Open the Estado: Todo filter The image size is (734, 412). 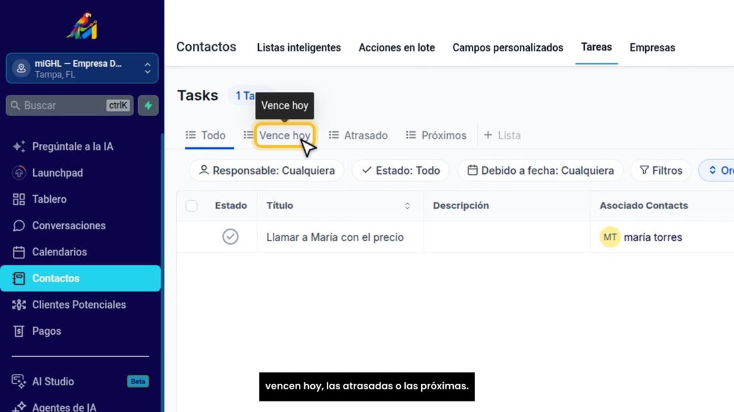click(x=401, y=171)
